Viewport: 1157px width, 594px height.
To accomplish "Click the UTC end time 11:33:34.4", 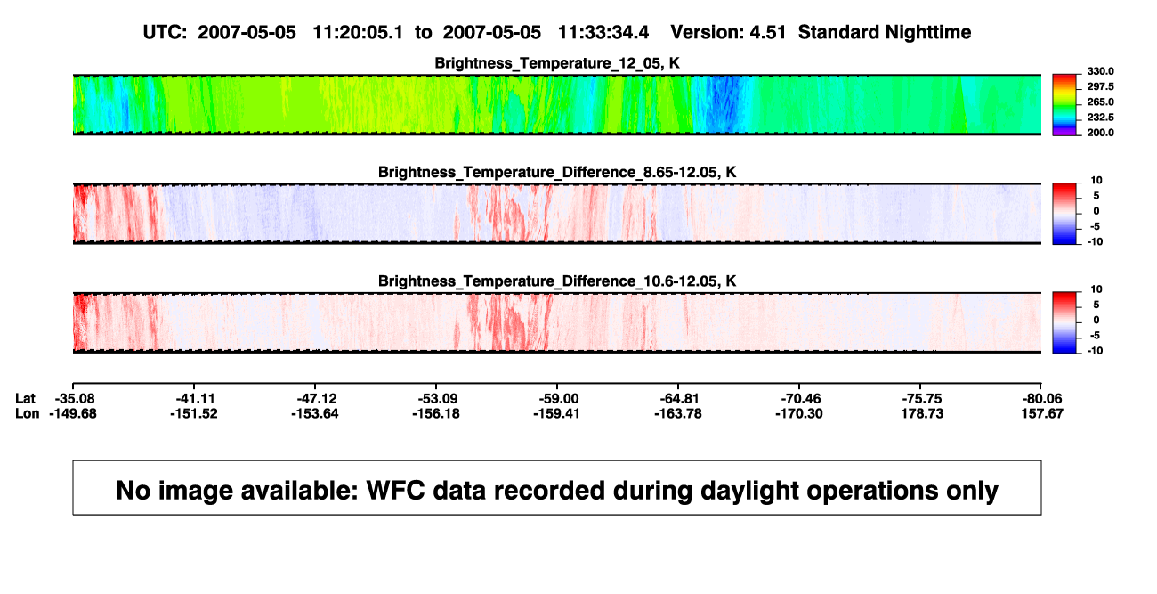I will [x=603, y=32].
